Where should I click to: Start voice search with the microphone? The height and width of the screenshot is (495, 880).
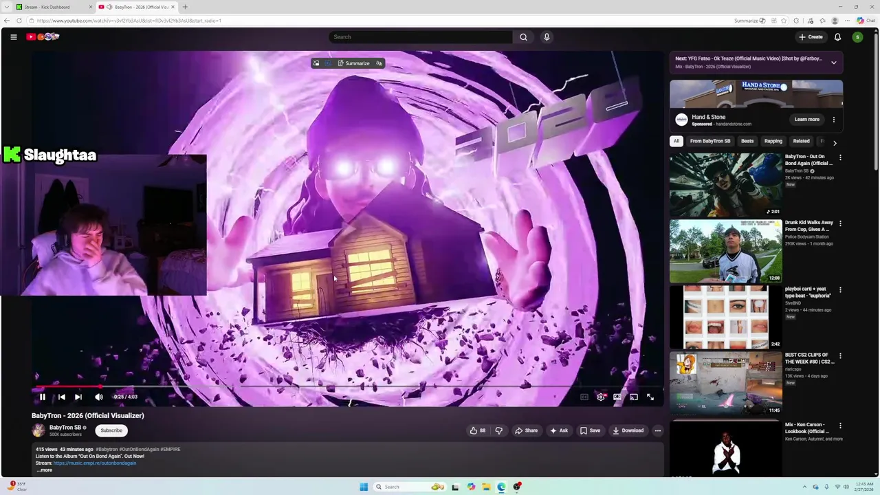pyautogui.click(x=547, y=37)
